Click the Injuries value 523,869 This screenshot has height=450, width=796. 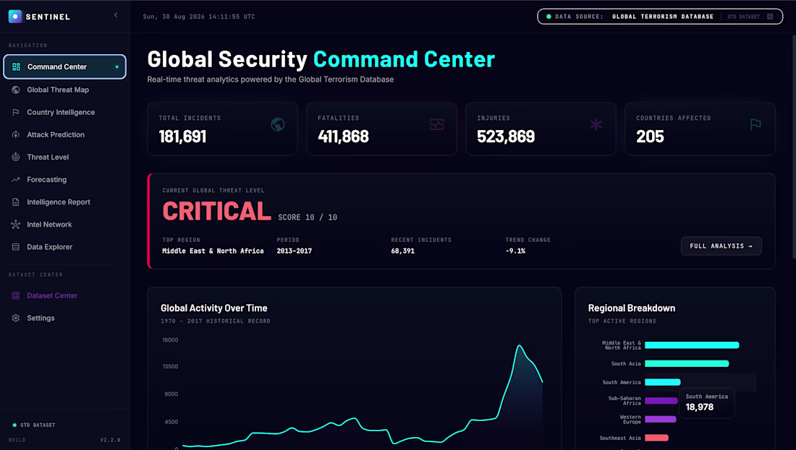pos(506,137)
